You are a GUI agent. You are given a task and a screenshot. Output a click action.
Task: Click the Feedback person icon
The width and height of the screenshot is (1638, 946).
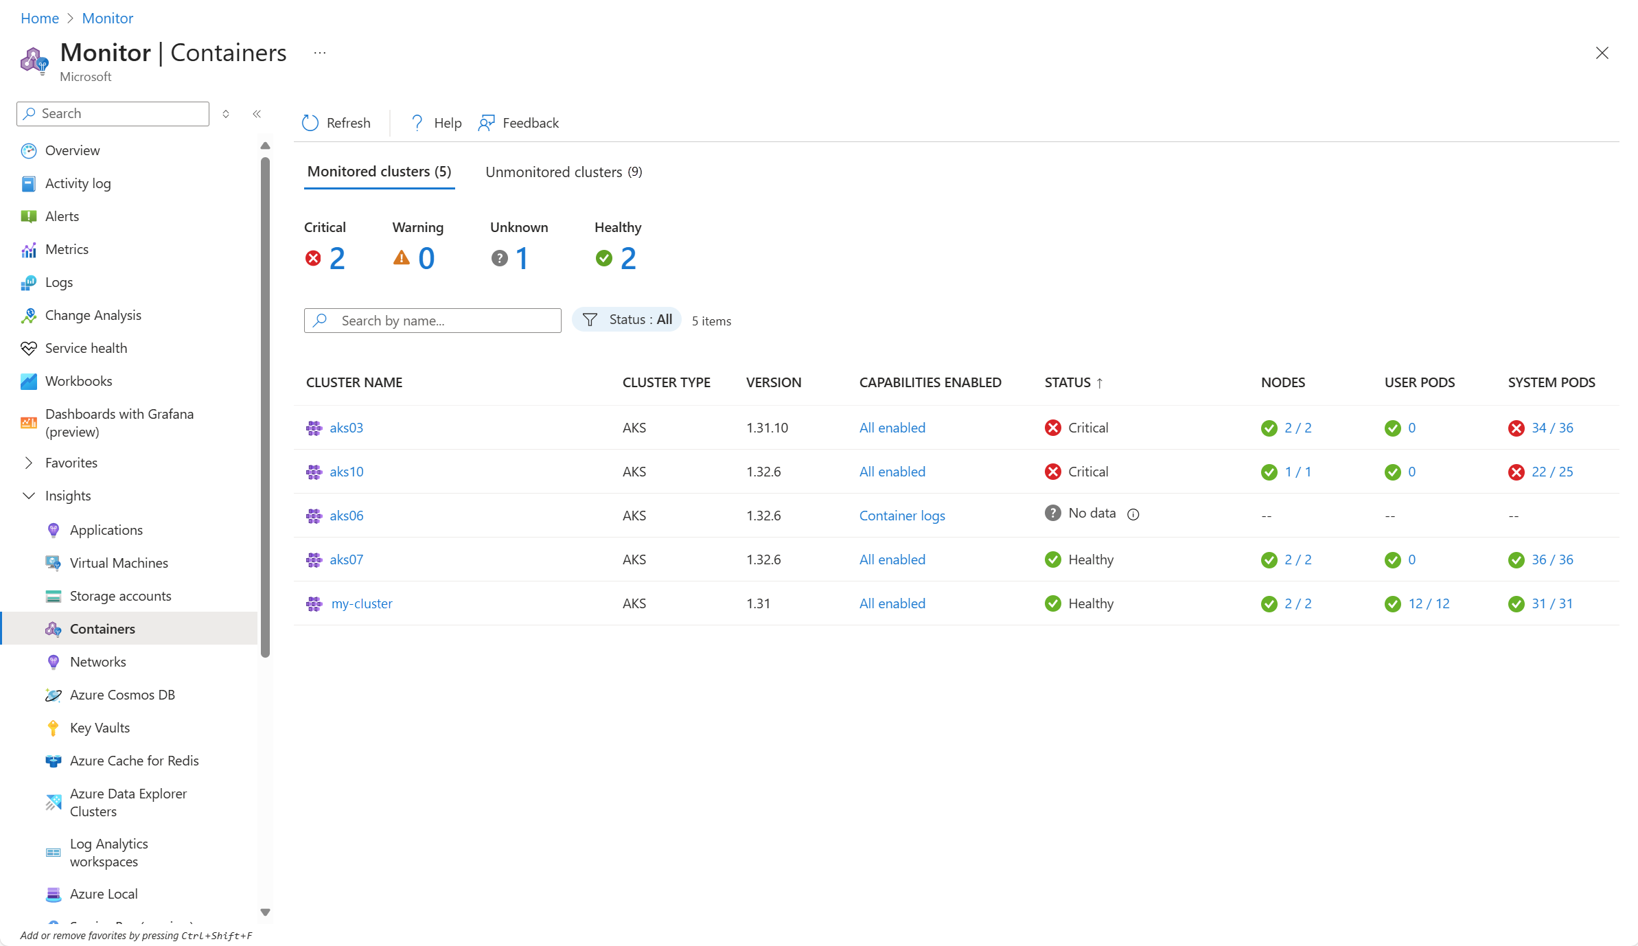tap(486, 123)
